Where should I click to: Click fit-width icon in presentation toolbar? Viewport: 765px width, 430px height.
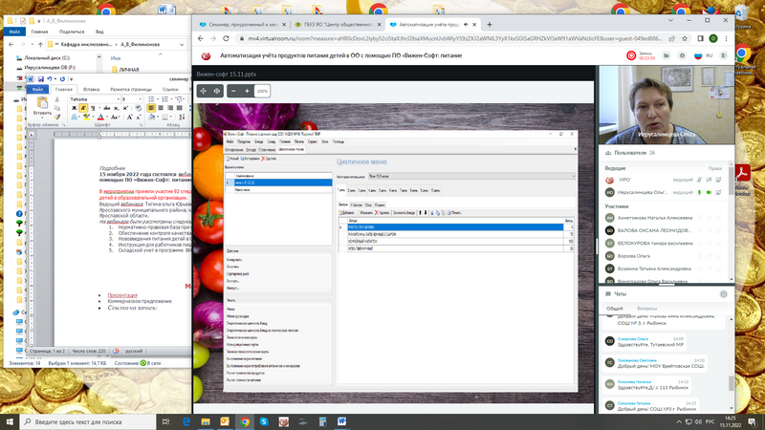pyautogui.click(x=217, y=91)
